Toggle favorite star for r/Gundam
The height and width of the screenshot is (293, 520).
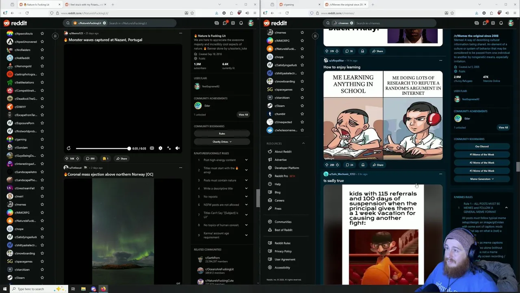click(42, 147)
